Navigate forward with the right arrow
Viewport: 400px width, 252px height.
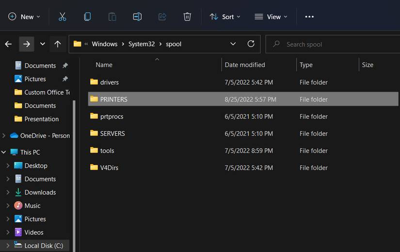pos(27,44)
